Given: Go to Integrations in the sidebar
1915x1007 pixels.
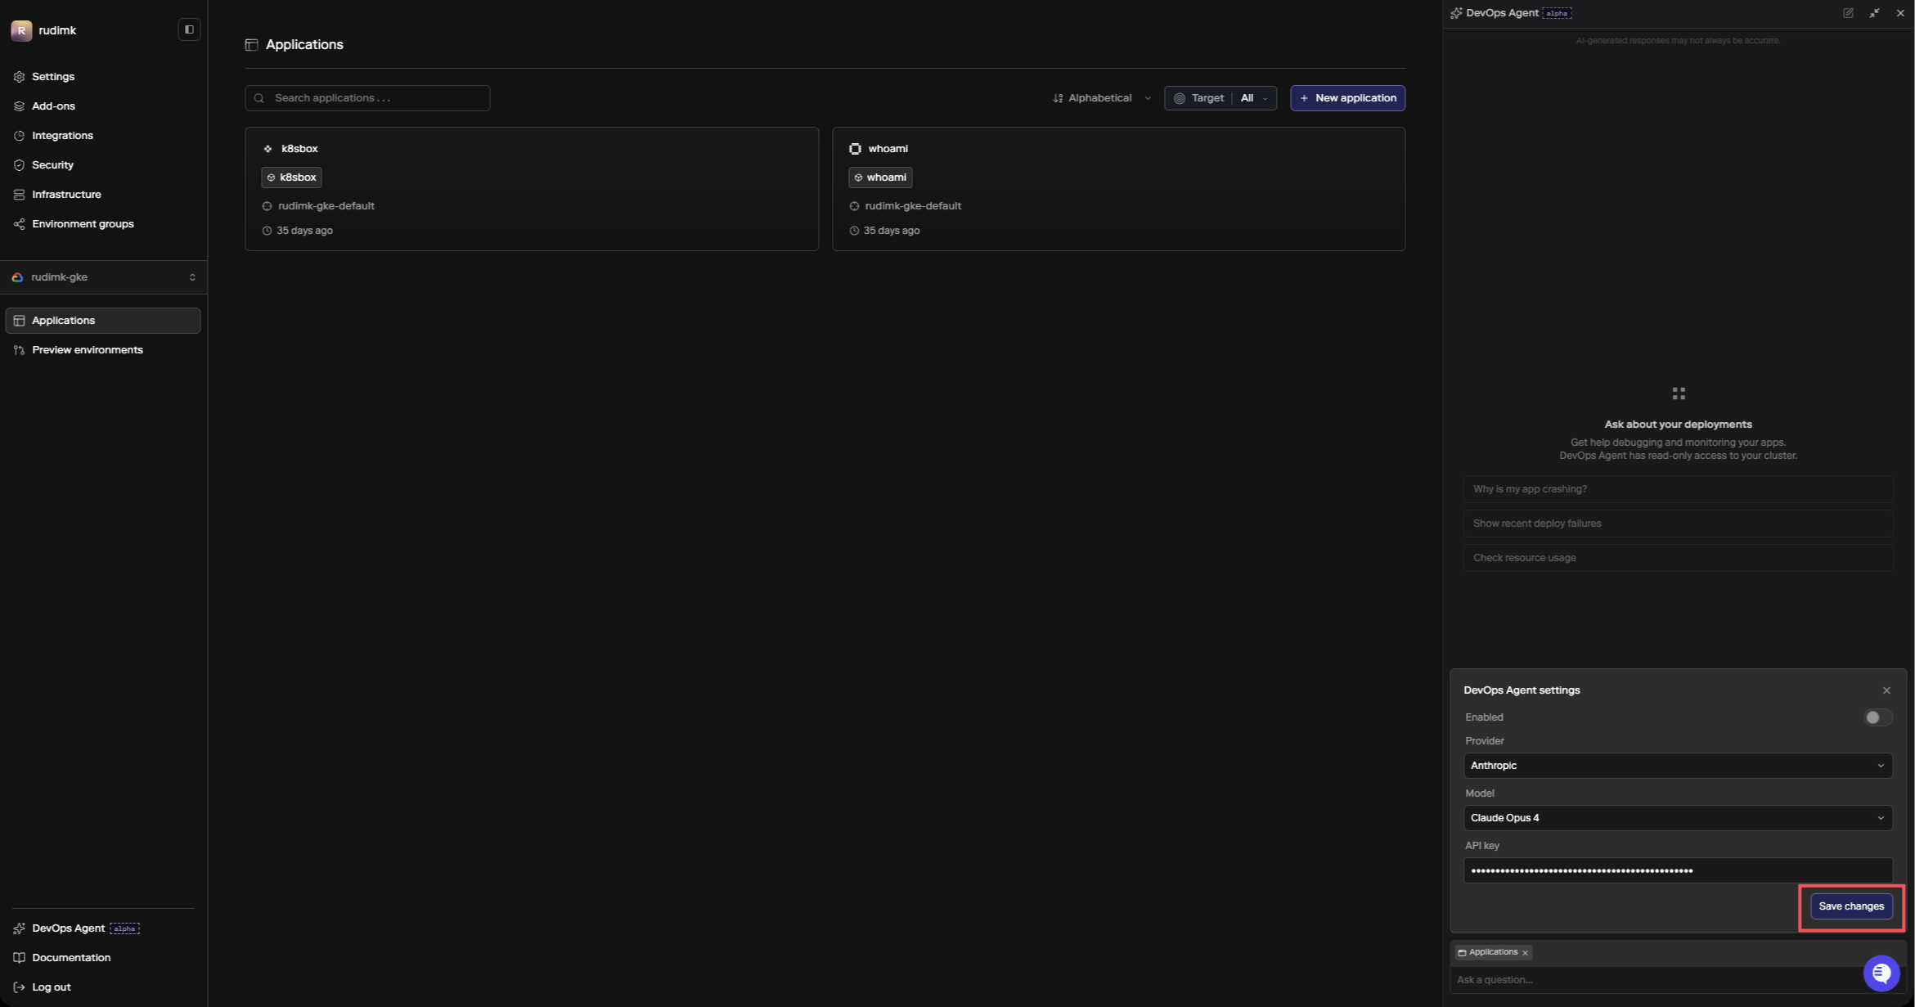Looking at the screenshot, I should [62, 136].
